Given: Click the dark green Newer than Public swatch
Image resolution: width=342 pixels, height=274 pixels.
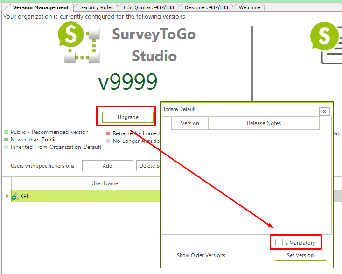Looking at the screenshot, I should tap(6, 140).
